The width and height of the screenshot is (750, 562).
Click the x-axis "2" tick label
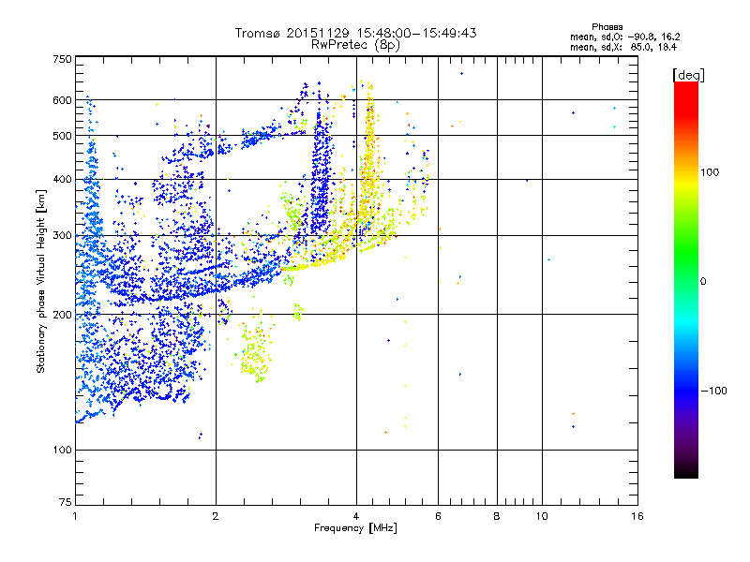[216, 516]
